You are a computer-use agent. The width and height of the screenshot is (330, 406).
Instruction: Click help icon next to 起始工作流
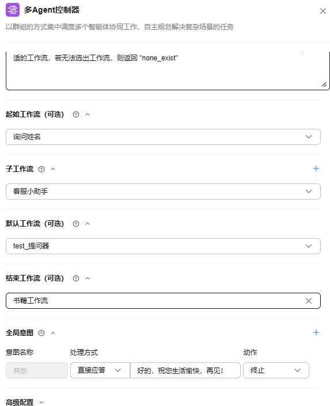[76, 114]
